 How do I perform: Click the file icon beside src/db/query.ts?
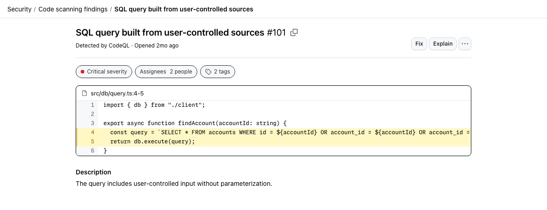point(84,93)
